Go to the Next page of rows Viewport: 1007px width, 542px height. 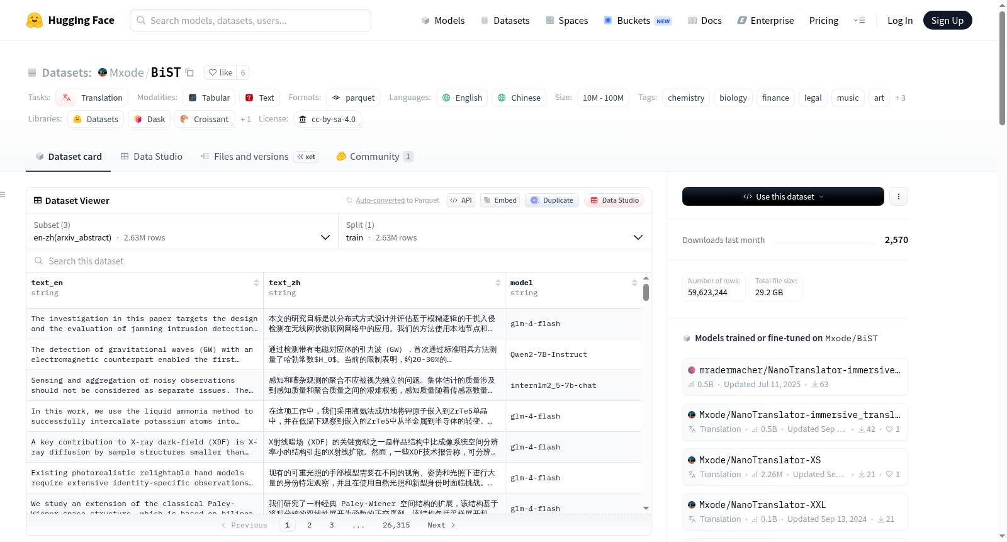441,525
